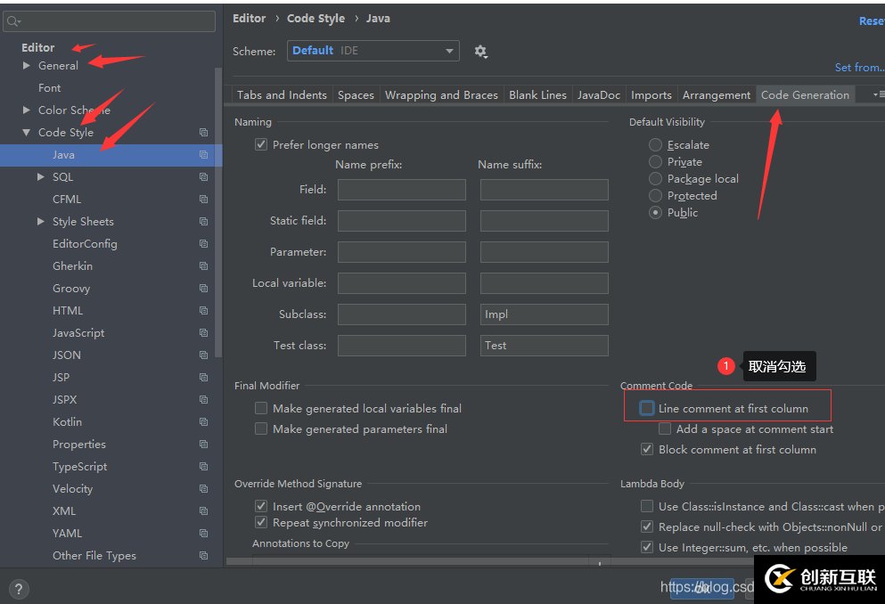This screenshot has width=885, height=604.
Task: Click the Reset link at top right
Action: click(x=871, y=20)
